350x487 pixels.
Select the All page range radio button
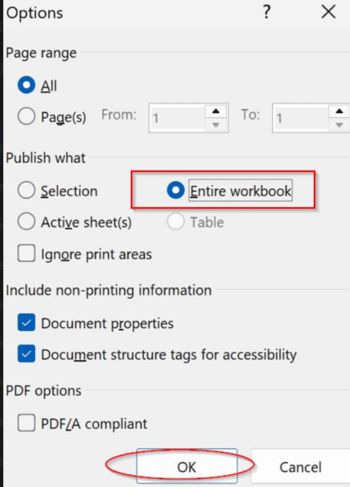click(26, 85)
